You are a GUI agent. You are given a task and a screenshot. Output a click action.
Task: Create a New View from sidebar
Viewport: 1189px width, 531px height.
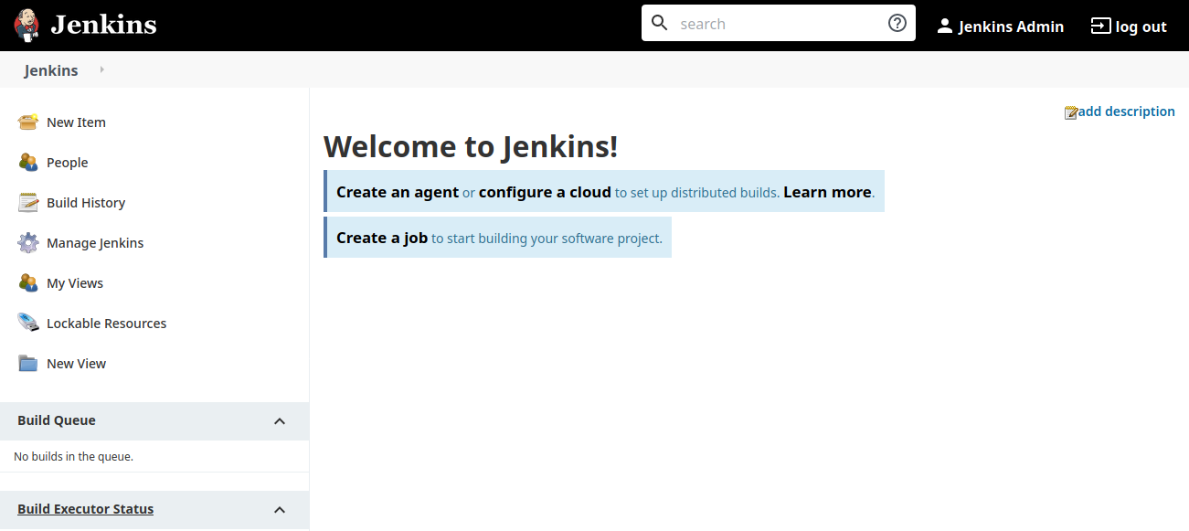pyautogui.click(x=77, y=364)
